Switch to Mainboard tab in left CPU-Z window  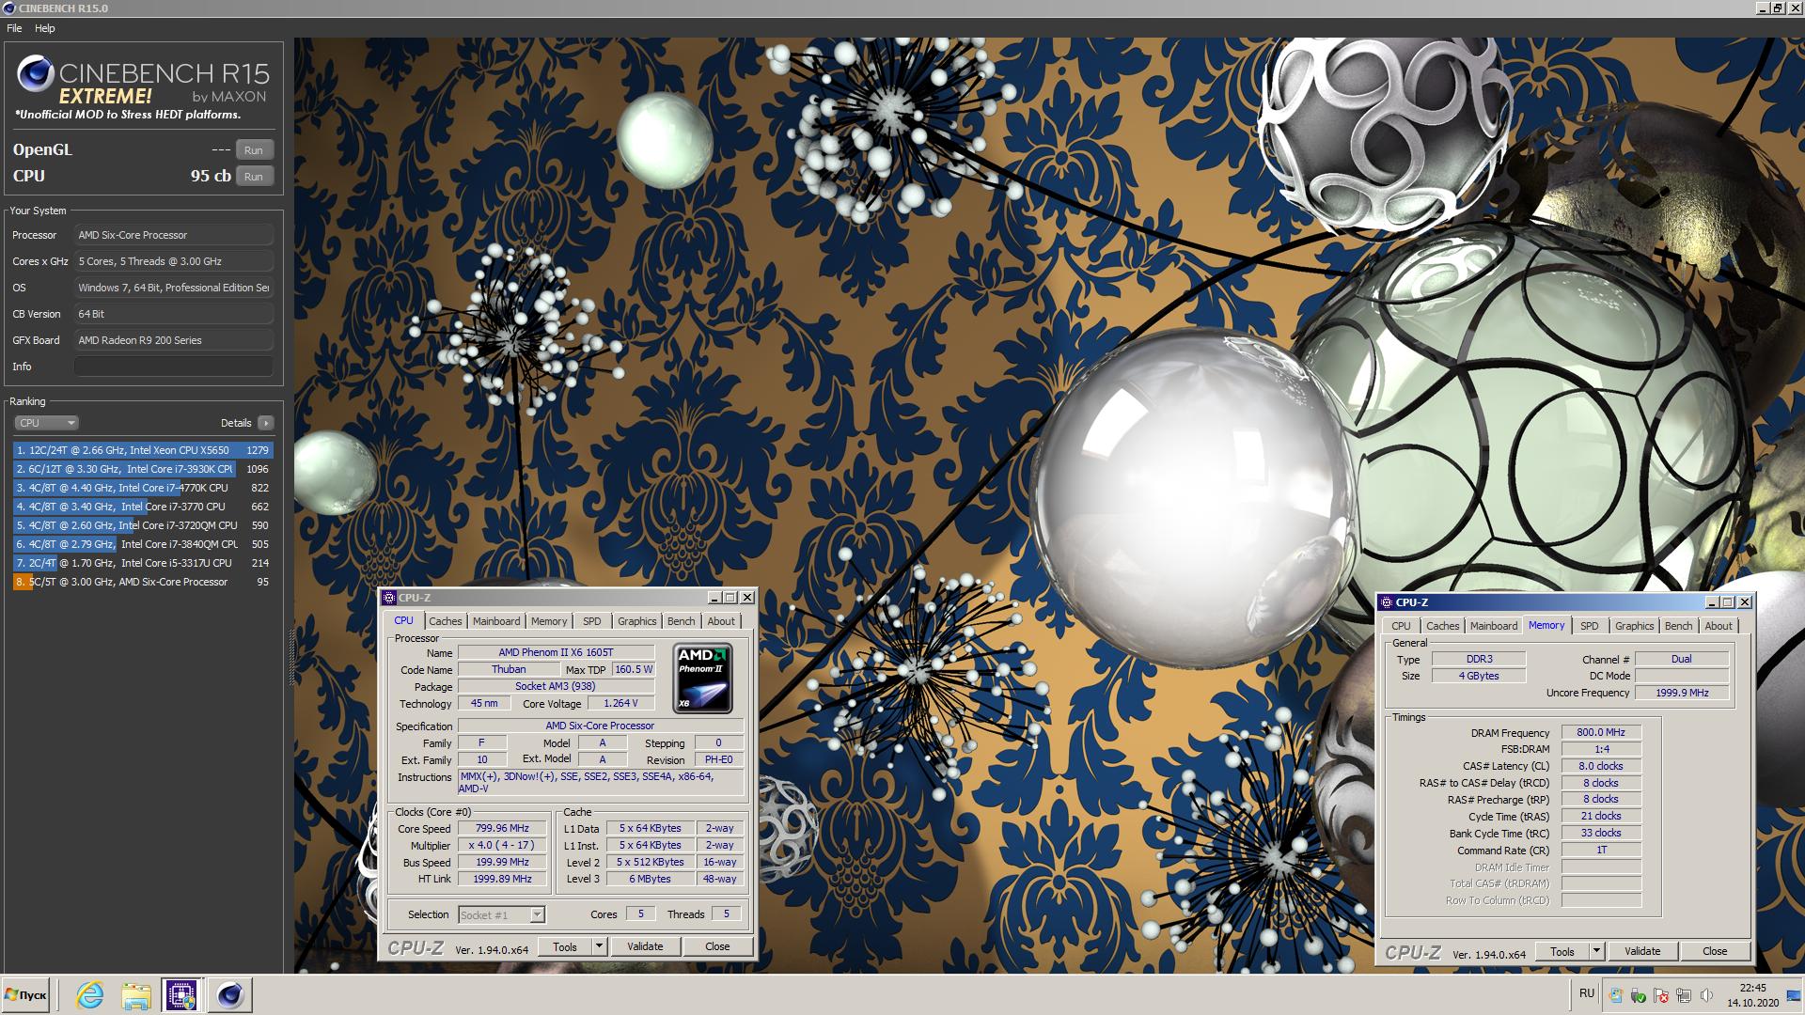point(496,621)
